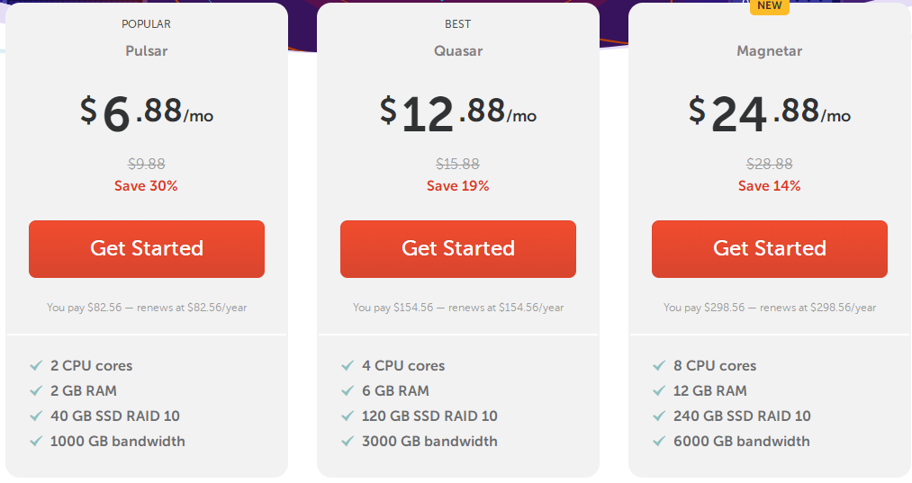Click the renews at $154.56/year note
This screenshot has width=912, height=483.
tap(506, 308)
